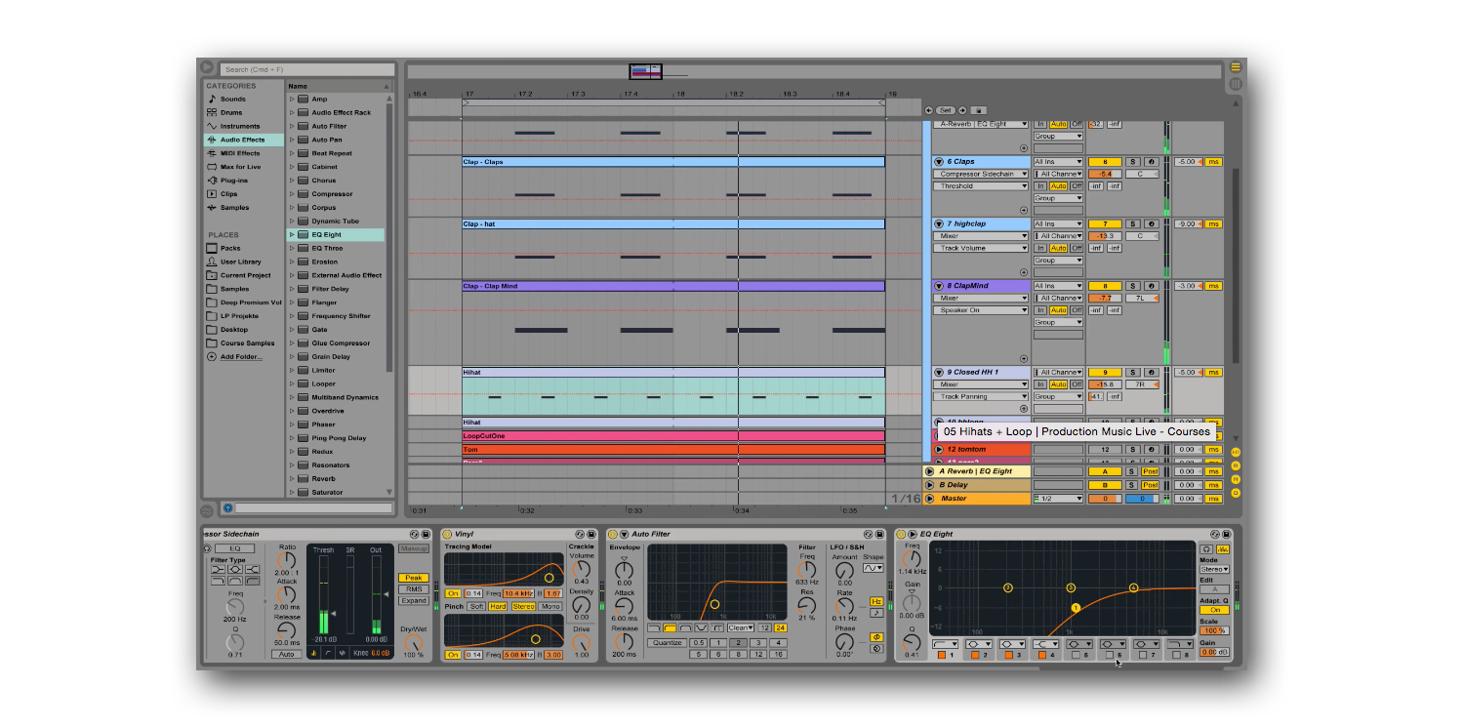The width and height of the screenshot is (1464, 727).
Task: Disable EQ Eight filter band 1
Action: (x=942, y=655)
